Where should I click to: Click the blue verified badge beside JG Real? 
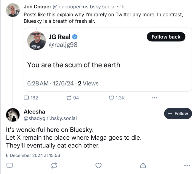76,37
